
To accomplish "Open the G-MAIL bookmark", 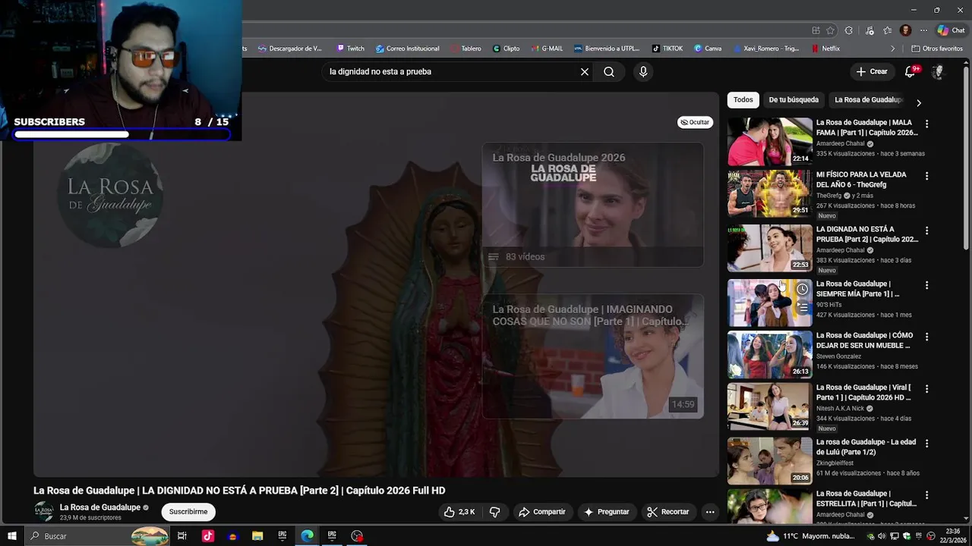I will [x=547, y=49].
